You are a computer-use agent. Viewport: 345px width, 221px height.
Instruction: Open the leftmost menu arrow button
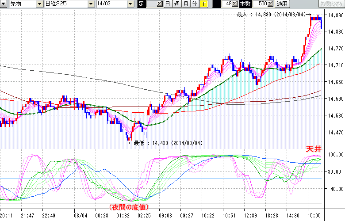(x=4, y=4)
